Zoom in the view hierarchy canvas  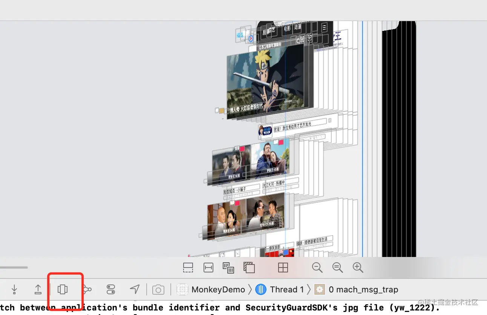pos(358,268)
